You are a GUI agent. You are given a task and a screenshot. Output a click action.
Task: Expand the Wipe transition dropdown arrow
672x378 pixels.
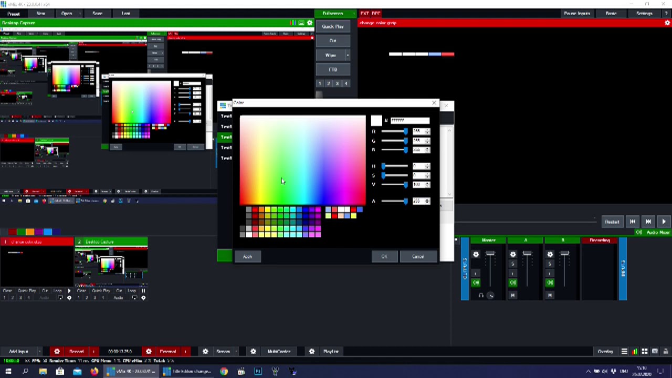(x=347, y=55)
